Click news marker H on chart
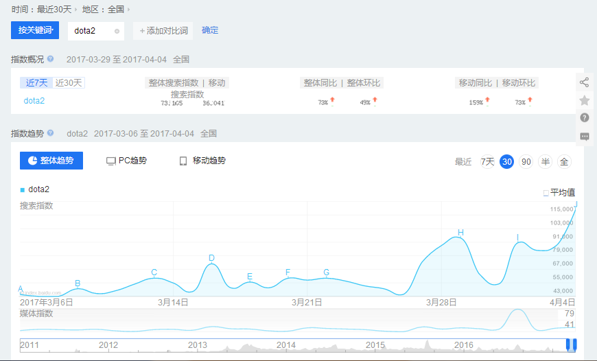The height and width of the screenshot is (361, 597). (x=460, y=232)
